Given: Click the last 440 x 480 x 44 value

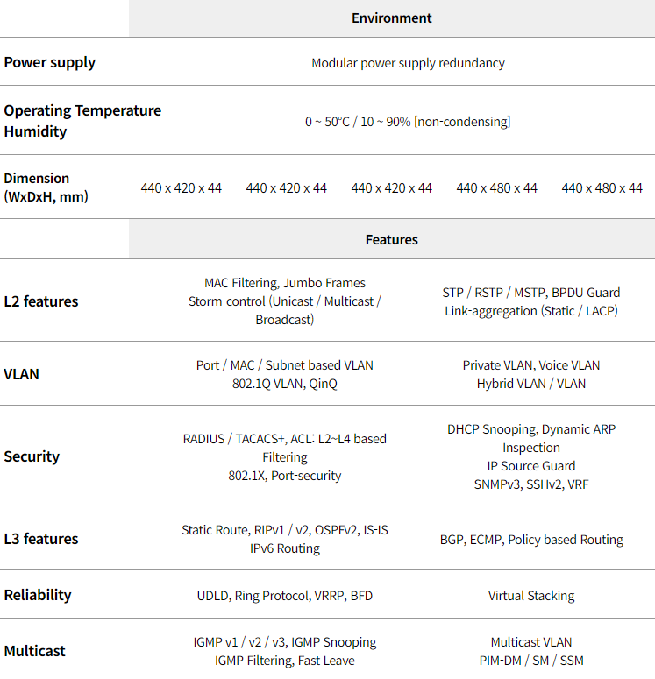Looking at the screenshot, I should point(602,188).
